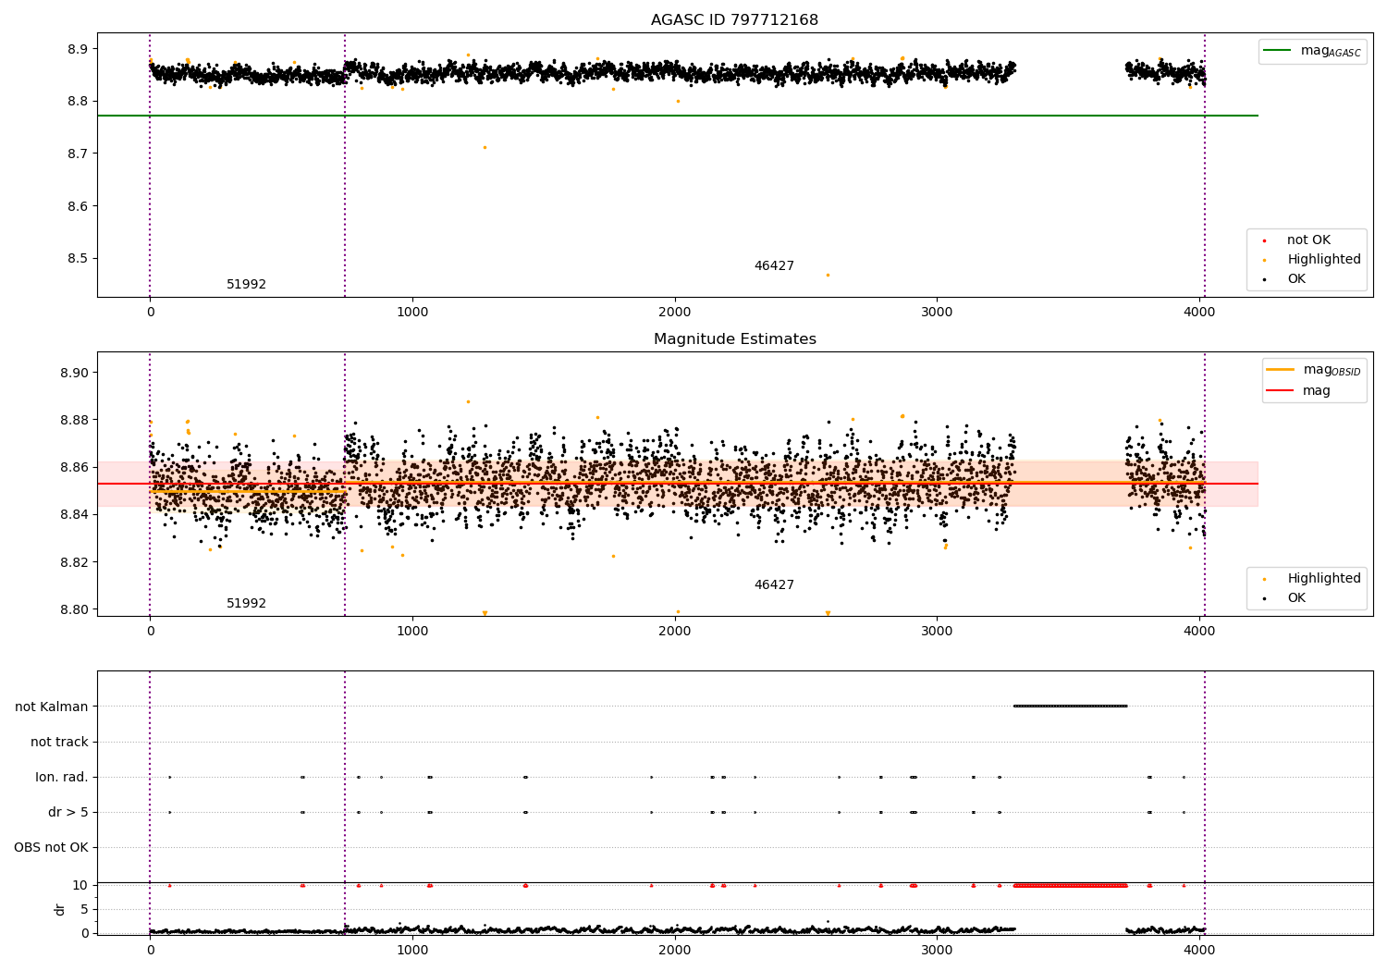Click the 10 tick on the dr axis
The image size is (1387, 971).
pyautogui.click(x=80, y=885)
